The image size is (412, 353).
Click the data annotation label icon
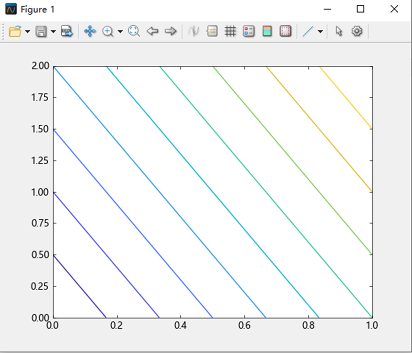(212, 31)
